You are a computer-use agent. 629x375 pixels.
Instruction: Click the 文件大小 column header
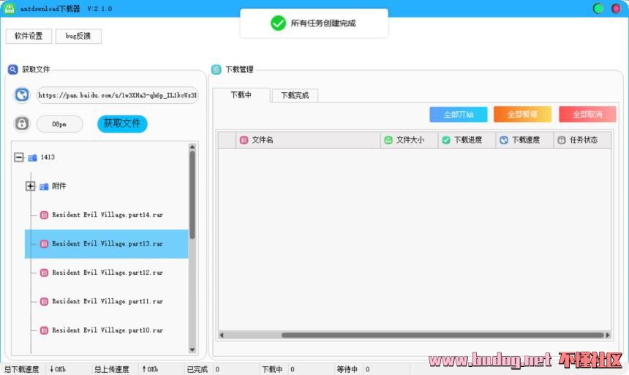coord(409,140)
